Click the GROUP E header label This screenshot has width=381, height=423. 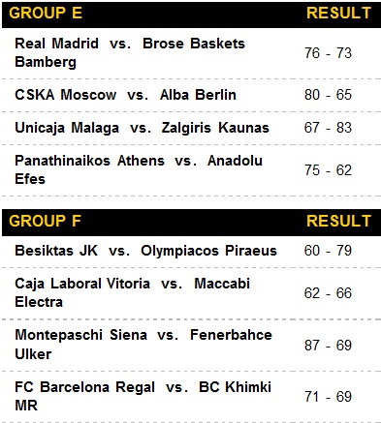[46, 14]
